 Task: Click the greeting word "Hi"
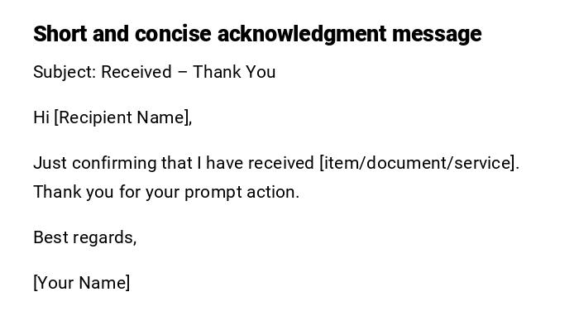coord(41,118)
